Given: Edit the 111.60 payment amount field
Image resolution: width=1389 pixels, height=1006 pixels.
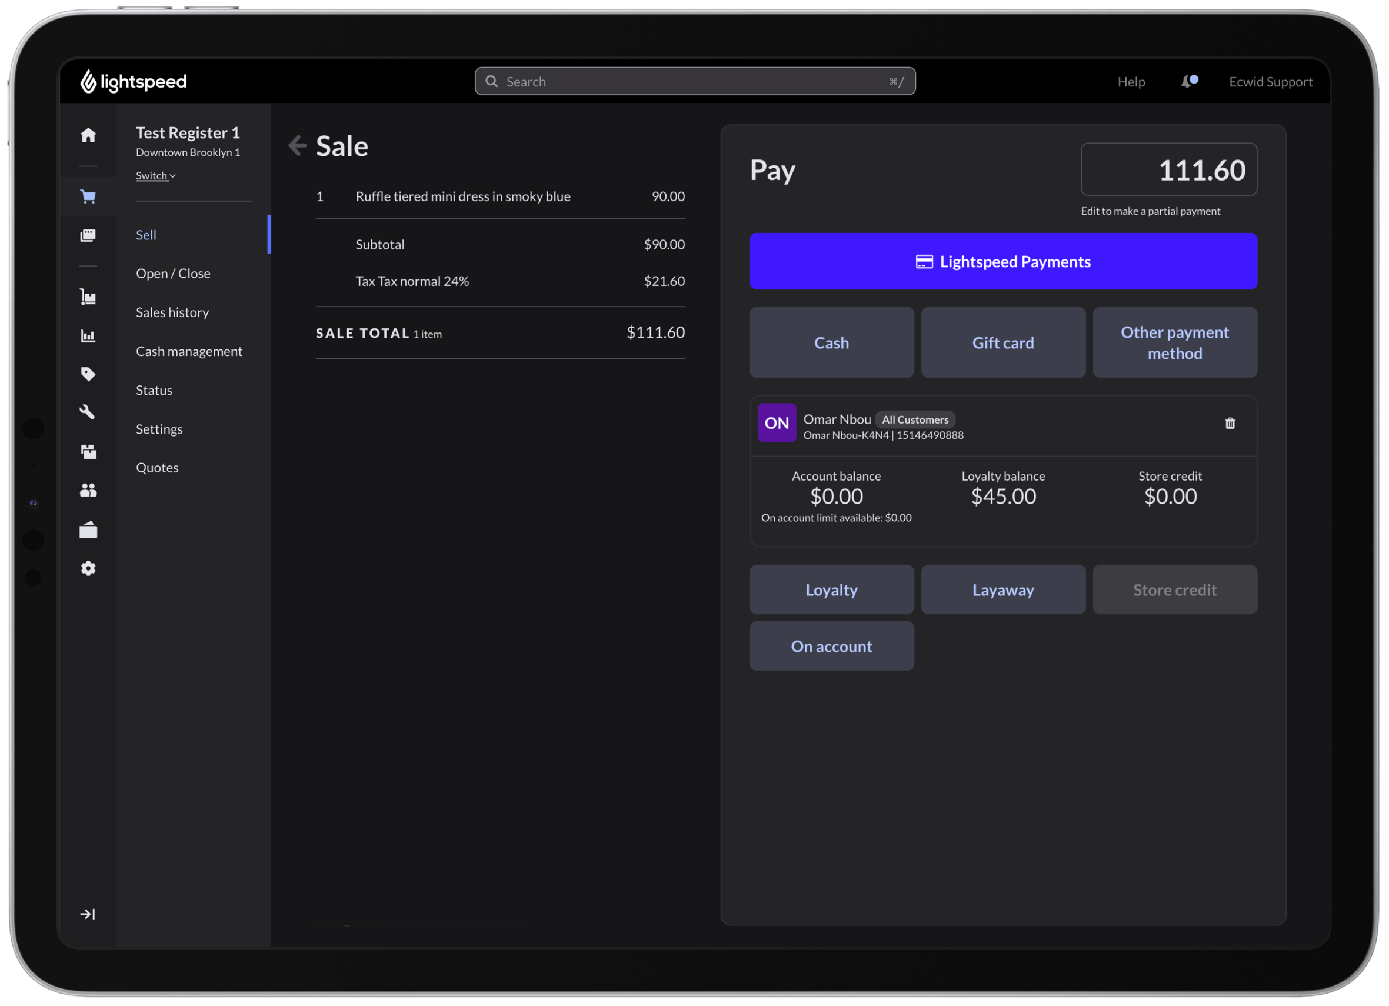Looking at the screenshot, I should pyautogui.click(x=1168, y=169).
